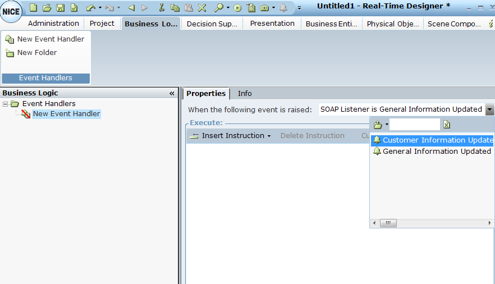Click the Save floppy disk icon
The height and width of the screenshot is (284, 495).
pos(61,8)
